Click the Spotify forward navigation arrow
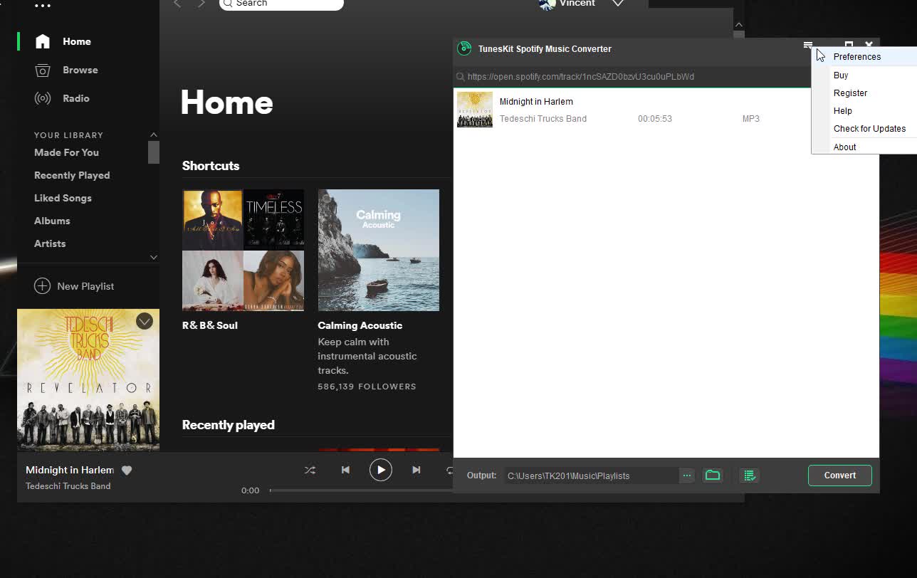The width and height of the screenshot is (917, 578). (x=201, y=4)
